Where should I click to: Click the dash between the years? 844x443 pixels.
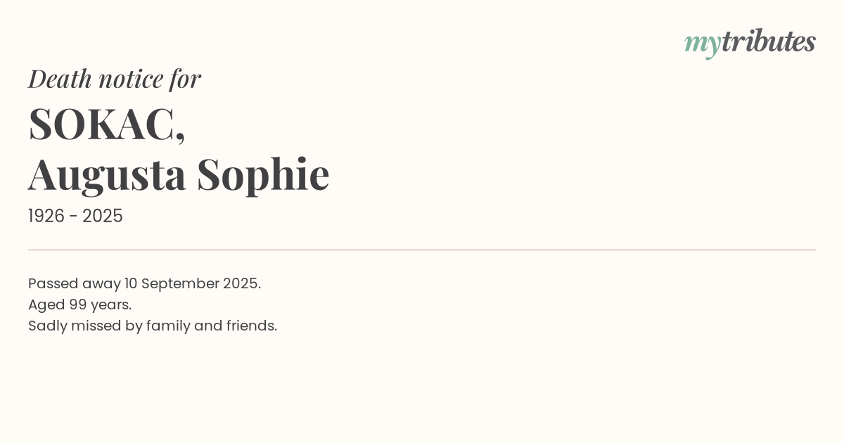click(75, 217)
